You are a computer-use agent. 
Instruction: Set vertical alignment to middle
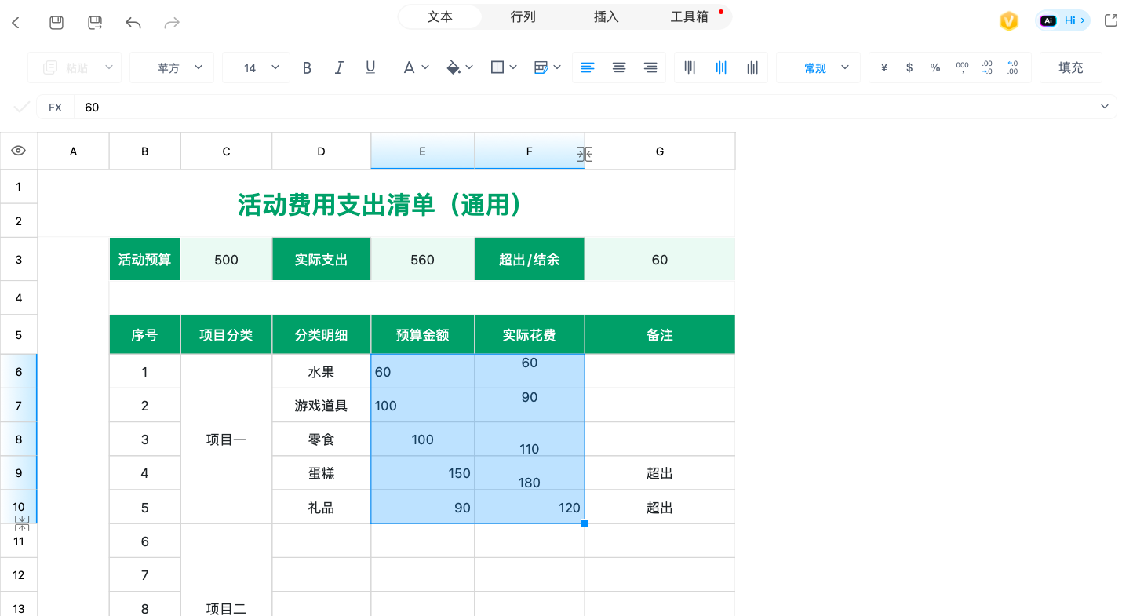tap(721, 68)
